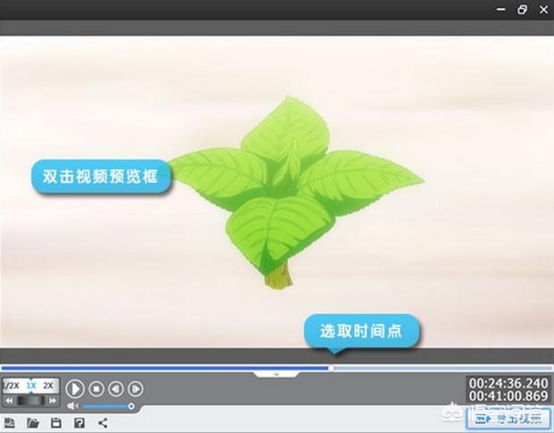This screenshot has height=433, width=554.
Task: Expand the panel using the timeline chevron
Action: (x=276, y=373)
